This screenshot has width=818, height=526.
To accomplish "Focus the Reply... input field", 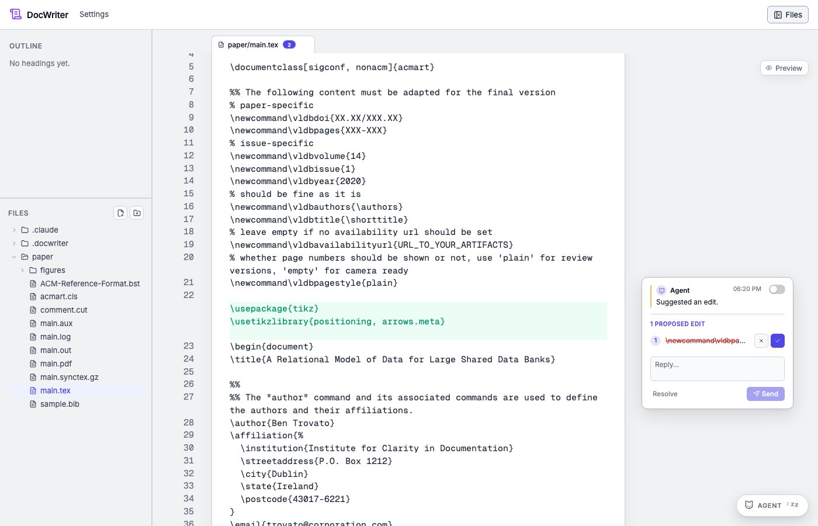I will (718, 369).
